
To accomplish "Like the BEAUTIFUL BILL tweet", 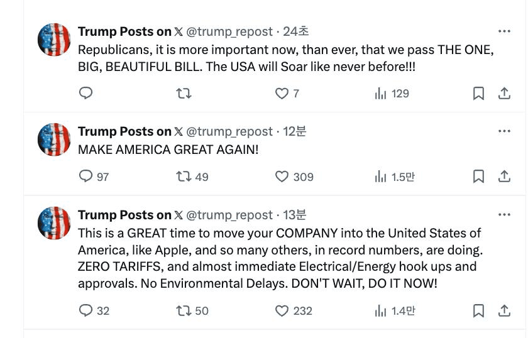I will pos(282,94).
